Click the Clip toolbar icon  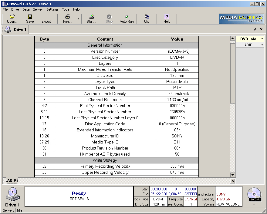pyautogui.click(x=147, y=17)
